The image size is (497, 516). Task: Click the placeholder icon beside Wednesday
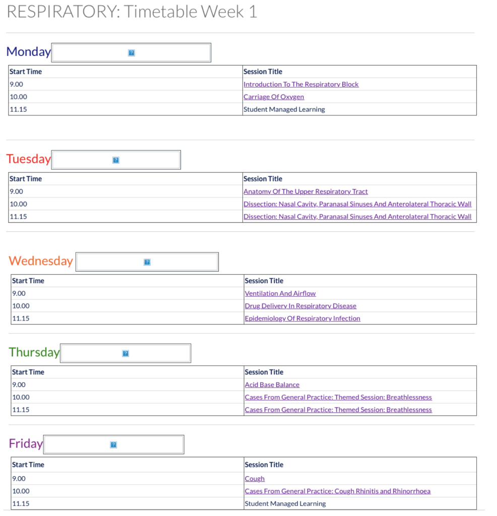[x=147, y=262]
